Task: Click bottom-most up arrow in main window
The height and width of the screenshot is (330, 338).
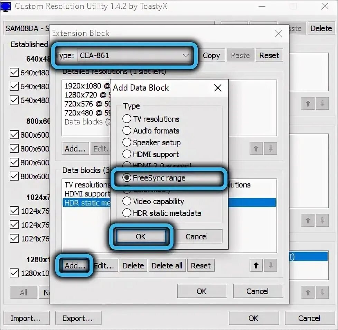Action: click(308, 292)
